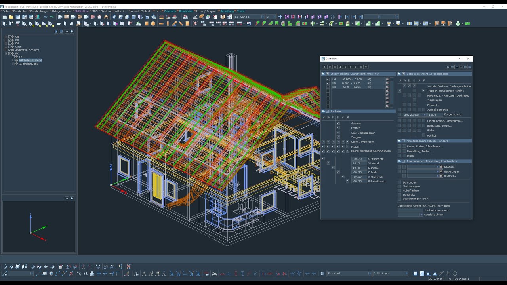Click the green plus icon in top toolbar
Screen dimensions: 507x285
tap(458, 23)
